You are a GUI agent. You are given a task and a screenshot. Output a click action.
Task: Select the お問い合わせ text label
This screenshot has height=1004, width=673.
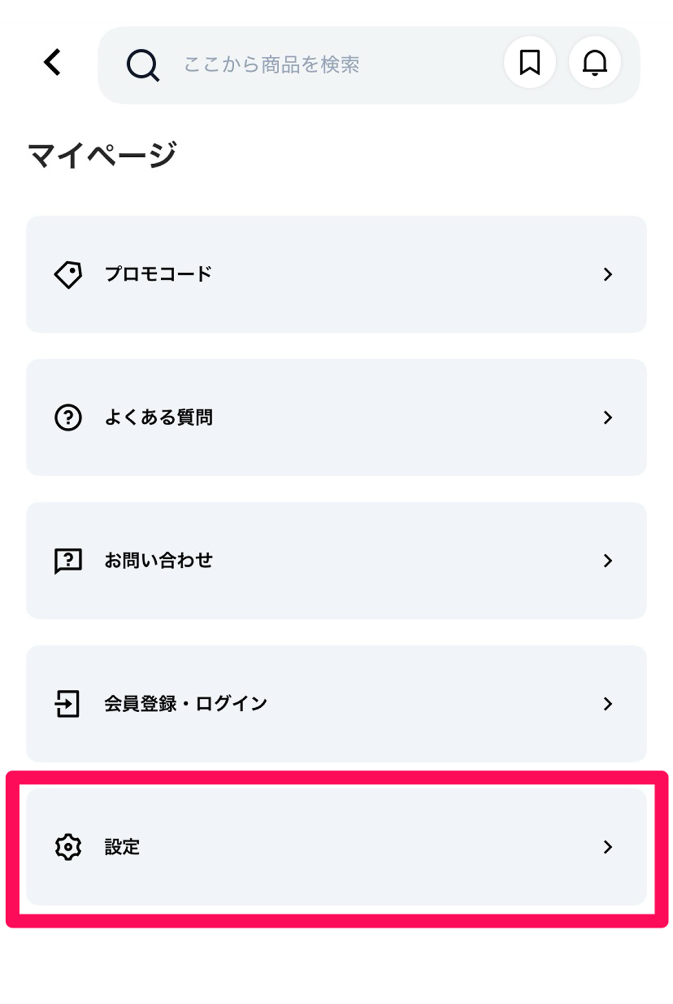point(158,561)
